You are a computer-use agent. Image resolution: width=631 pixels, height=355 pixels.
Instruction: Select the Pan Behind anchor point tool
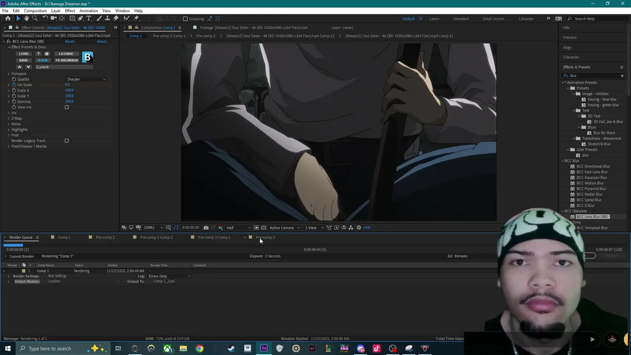(x=62, y=18)
